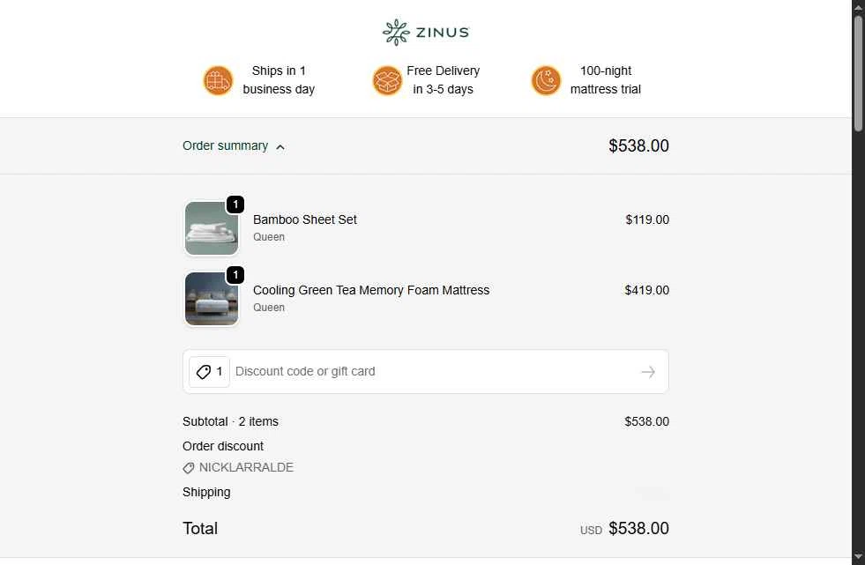Click the vertical scrollbar thumb

click(x=858, y=71)
